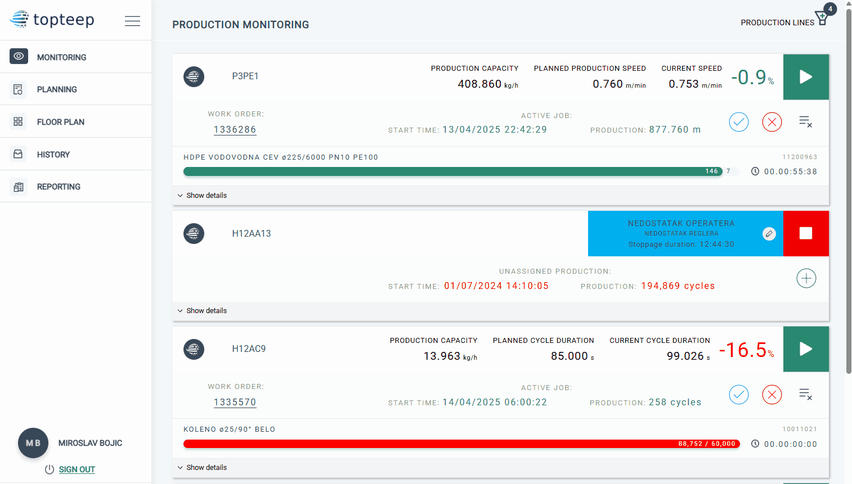Image resolution: width=852 pixels, height=484 pixels.
Task: Open the P3PE1 clear-list icon
Action: click(x=805, y=121)
